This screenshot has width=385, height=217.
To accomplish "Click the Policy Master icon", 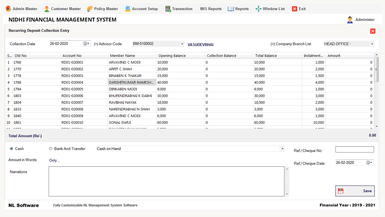I will pos(90,9).
